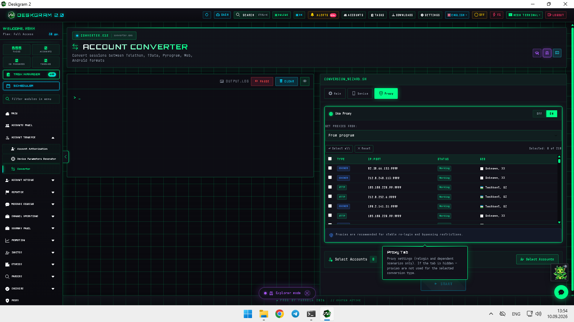Click the FX lightning button
Image resolution: width=574 pixels, height=322 pixels.
[497, 15]
